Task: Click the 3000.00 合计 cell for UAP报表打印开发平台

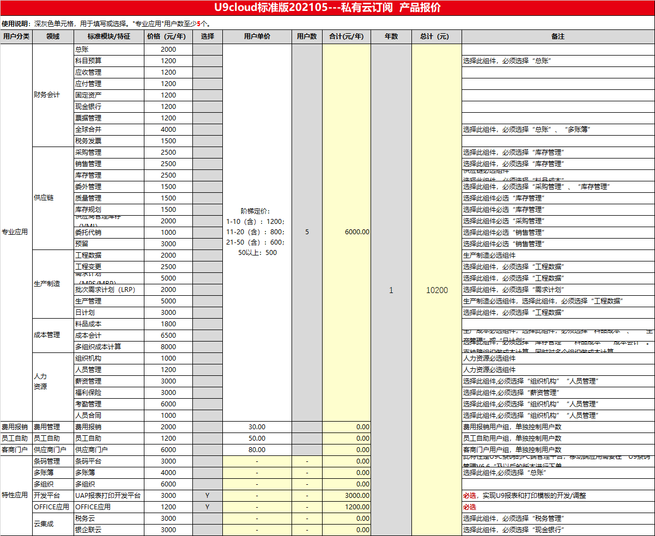Action: coord(346,496)
